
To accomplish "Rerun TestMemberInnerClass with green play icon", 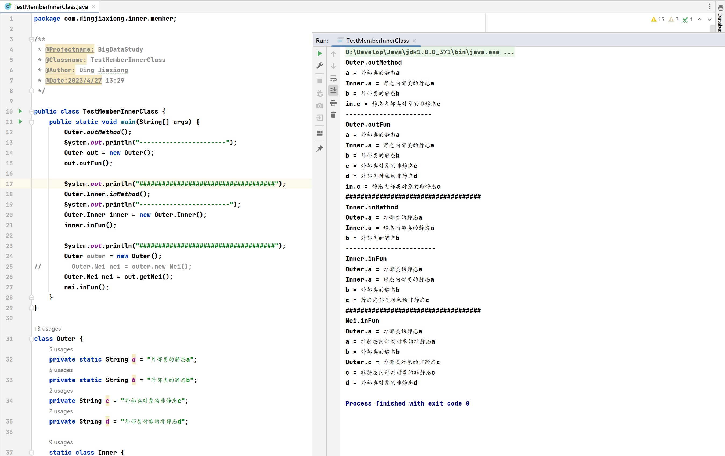I will tap(320, 53).
